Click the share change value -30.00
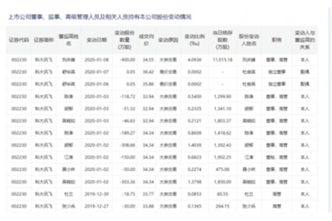Screen dimensions: 332x221 128,206
